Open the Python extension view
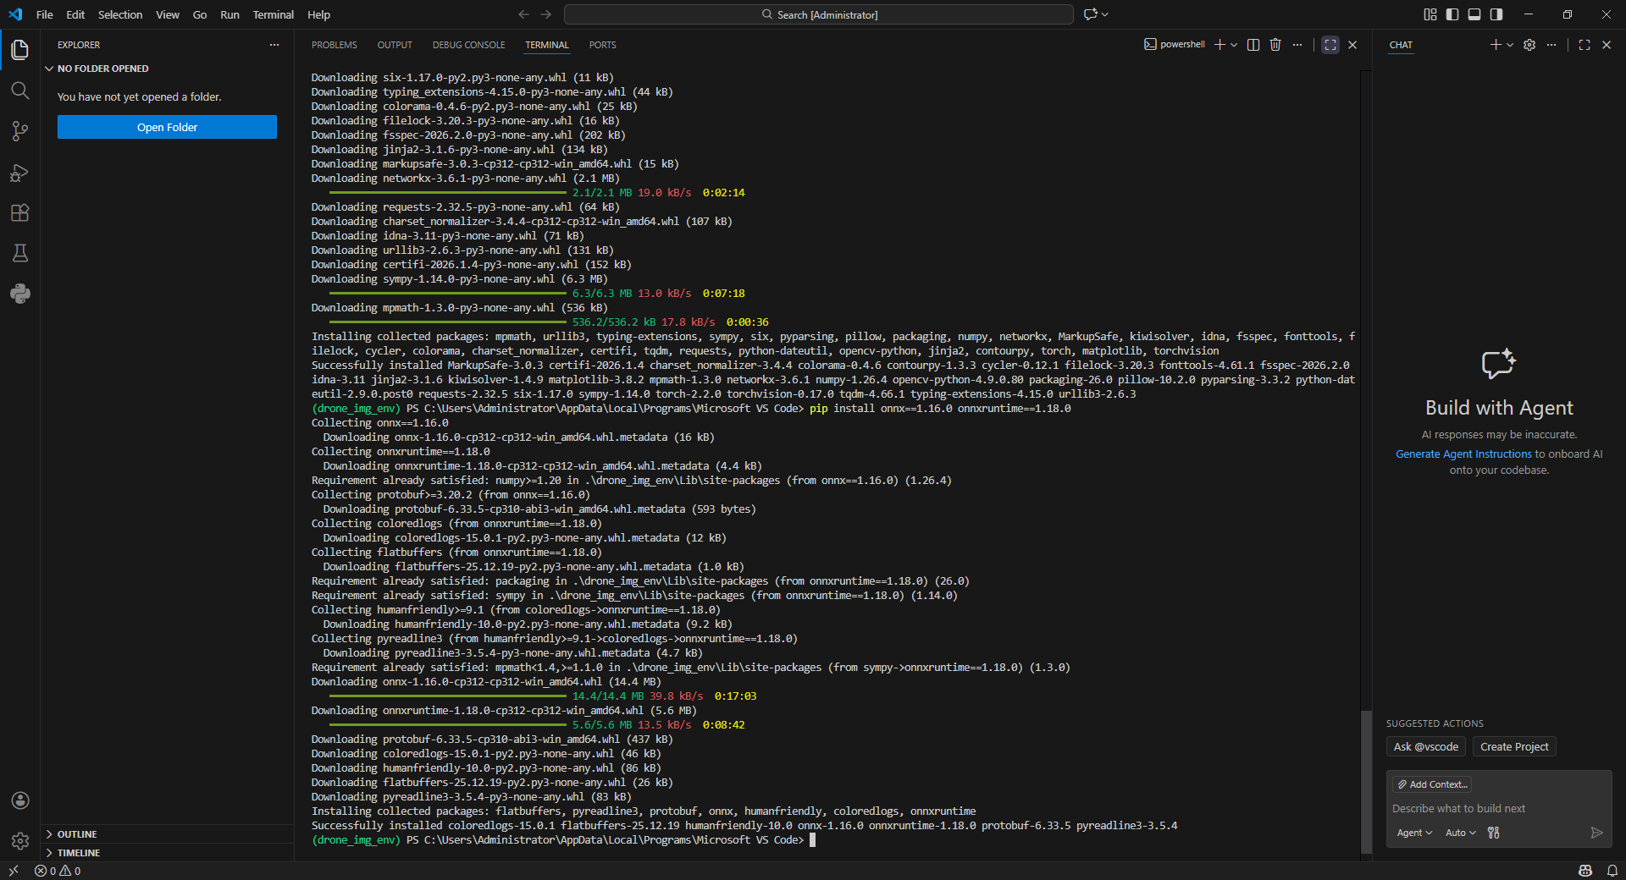 (20, 294)
